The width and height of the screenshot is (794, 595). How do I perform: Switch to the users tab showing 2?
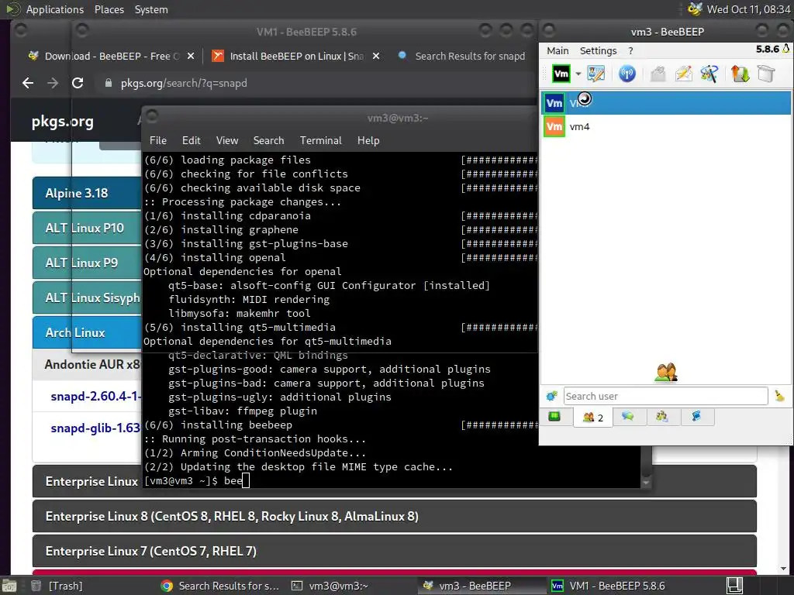pyautogui.click(x=592, y=418)
